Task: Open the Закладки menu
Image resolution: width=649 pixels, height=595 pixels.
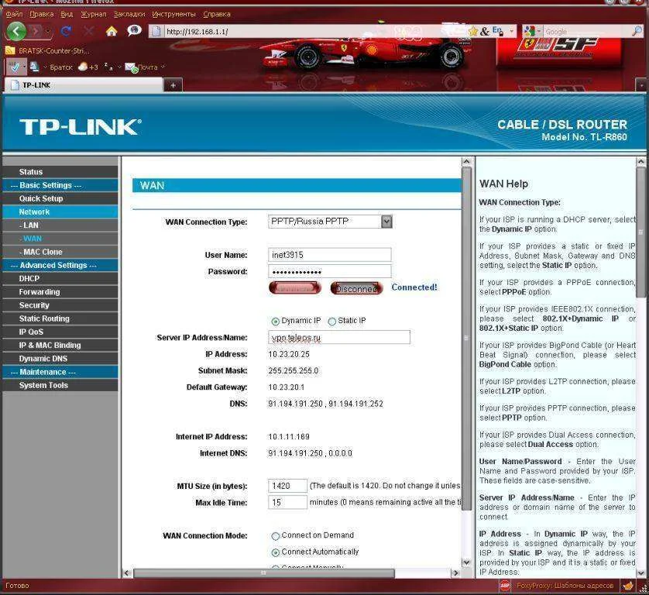Action: point(129,14)
